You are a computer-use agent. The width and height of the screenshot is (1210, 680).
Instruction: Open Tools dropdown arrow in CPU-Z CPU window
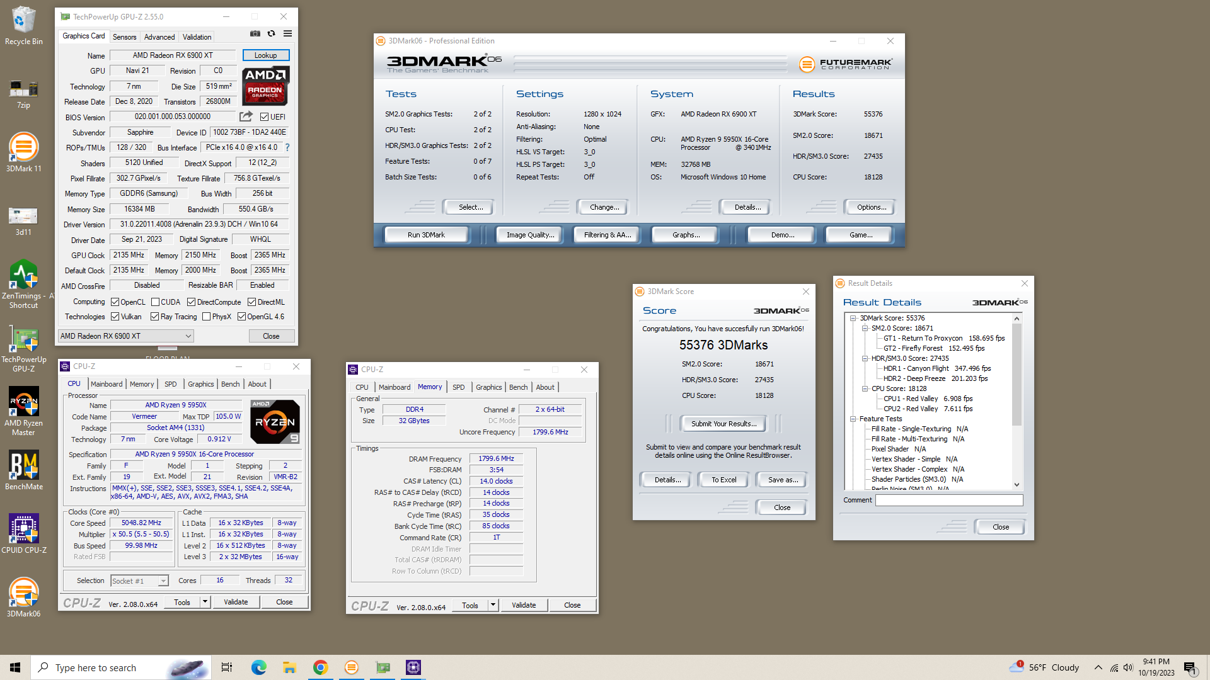[205, 603]
